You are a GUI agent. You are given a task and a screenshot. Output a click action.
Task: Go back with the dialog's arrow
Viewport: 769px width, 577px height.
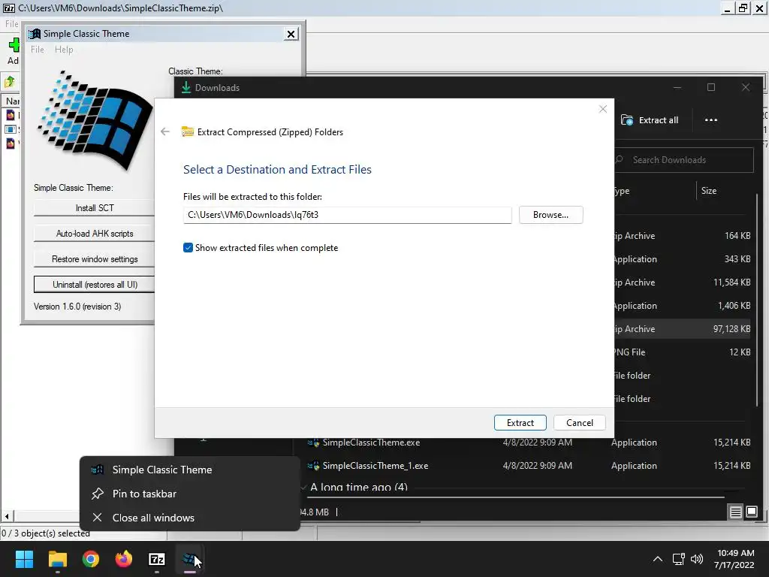click(165, 131)
